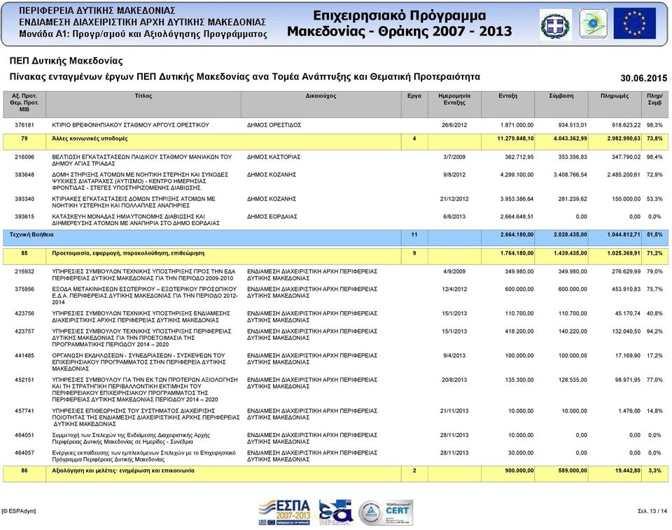
Task: Click the date 4/9/2009
Action: click(x=454, y=271)
